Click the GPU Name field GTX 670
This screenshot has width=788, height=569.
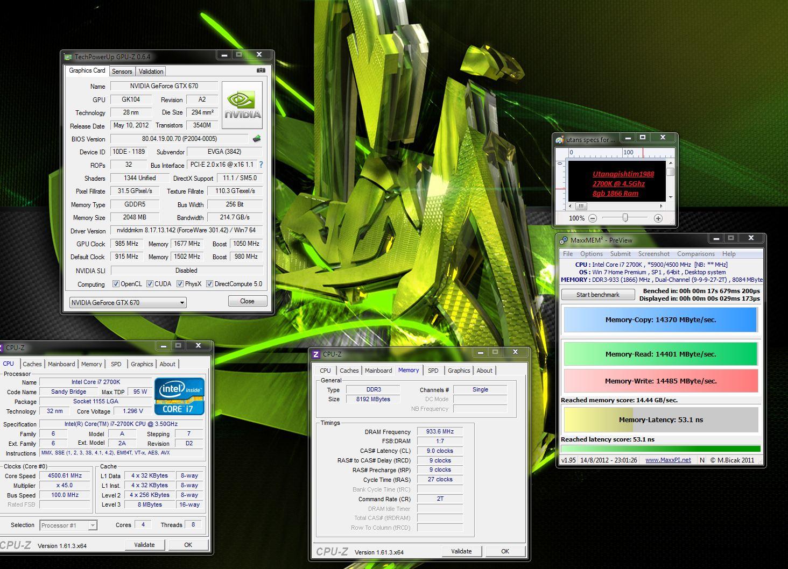[164, 86]
